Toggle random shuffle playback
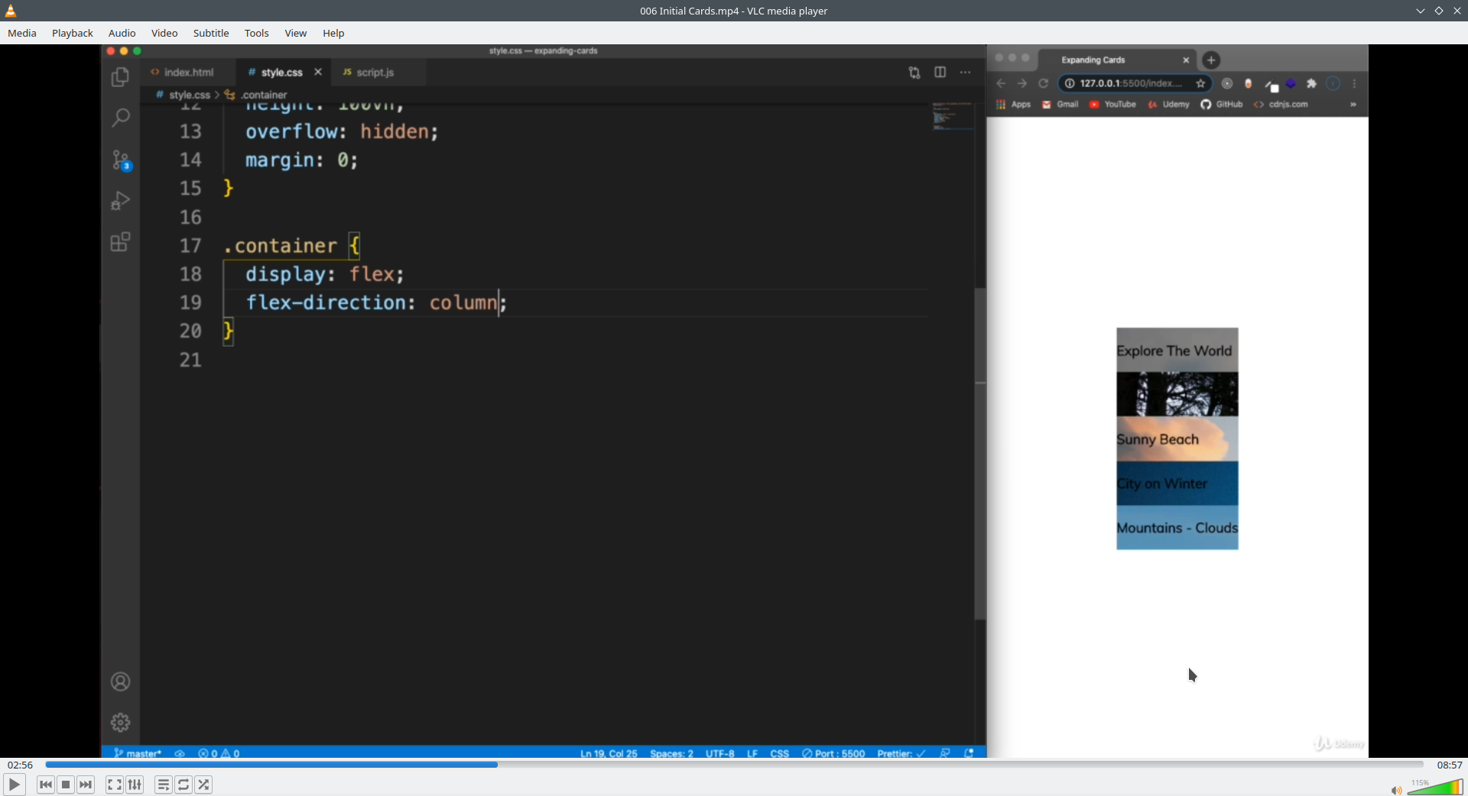The width and height of the screenshot is (1468, 796). (x=203, y=785)
